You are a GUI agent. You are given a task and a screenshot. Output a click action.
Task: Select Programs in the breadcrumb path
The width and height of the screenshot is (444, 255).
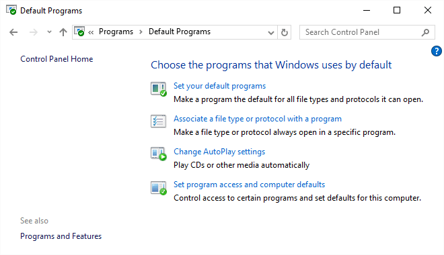click(116, 32)
